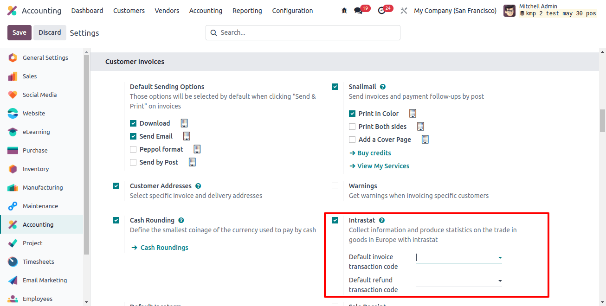Click the company building icon beside Send by Post
Viewport: 606px width, 306px height.
(192, 162)
